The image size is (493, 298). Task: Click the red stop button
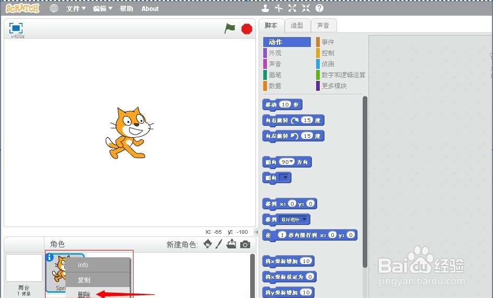point(246,29)
